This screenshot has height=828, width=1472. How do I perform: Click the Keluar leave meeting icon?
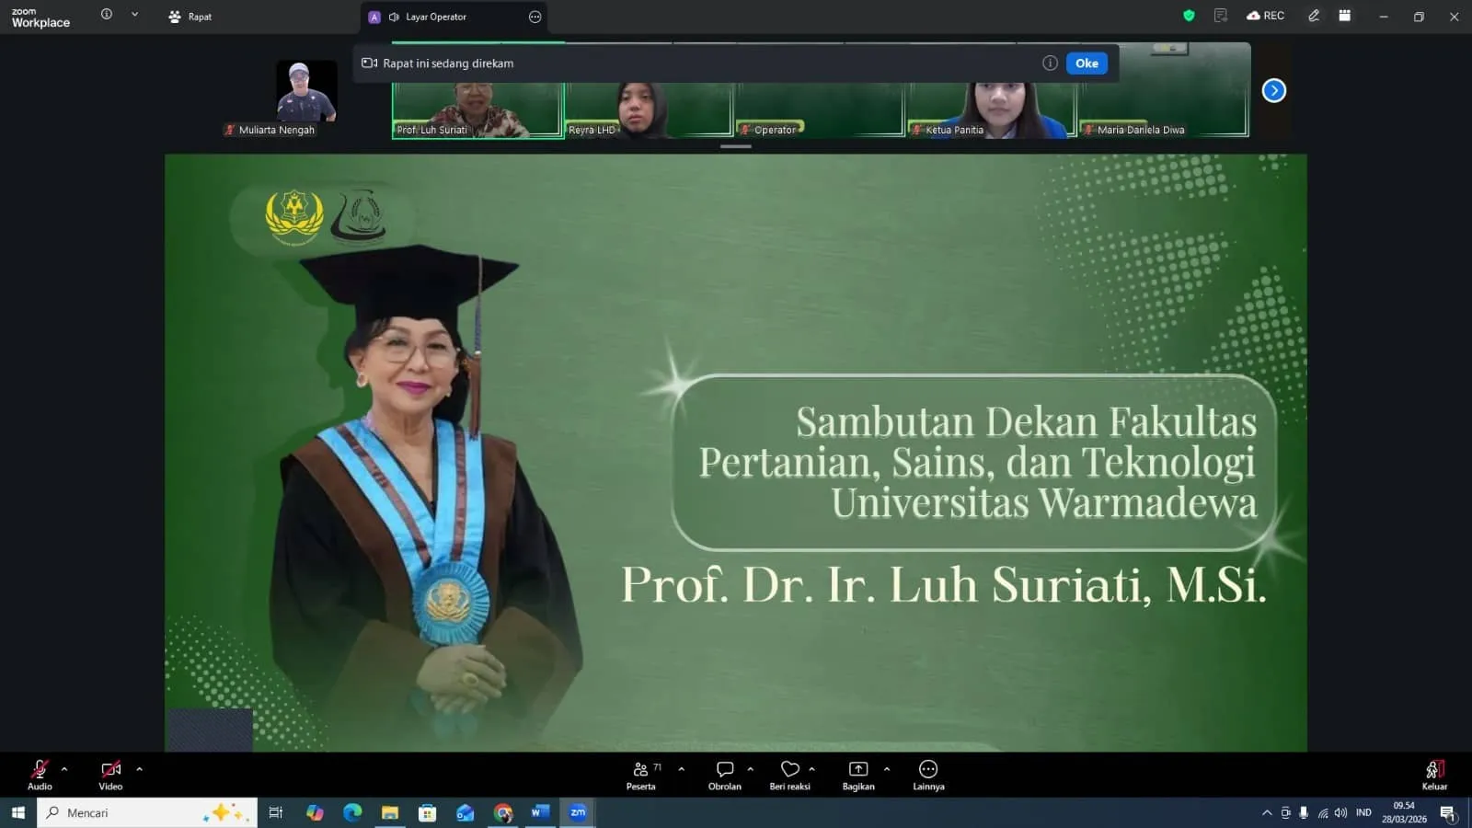click(1433, 775)
